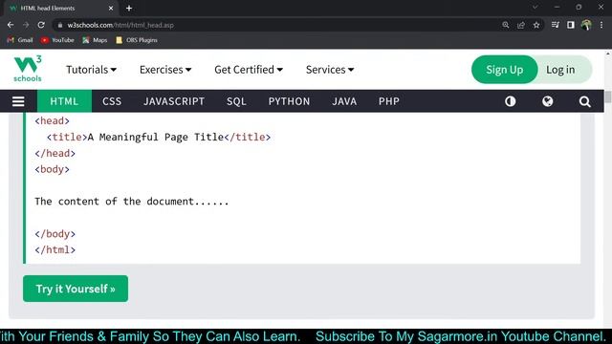Click the closing </head> tag text
The height and width of the screenshot is (344, 612).
[55, 153]
